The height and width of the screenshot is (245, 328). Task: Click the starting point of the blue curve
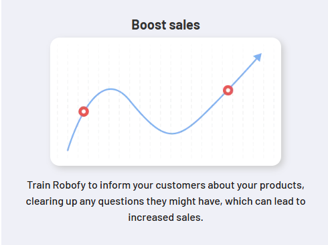pos(68,150)
